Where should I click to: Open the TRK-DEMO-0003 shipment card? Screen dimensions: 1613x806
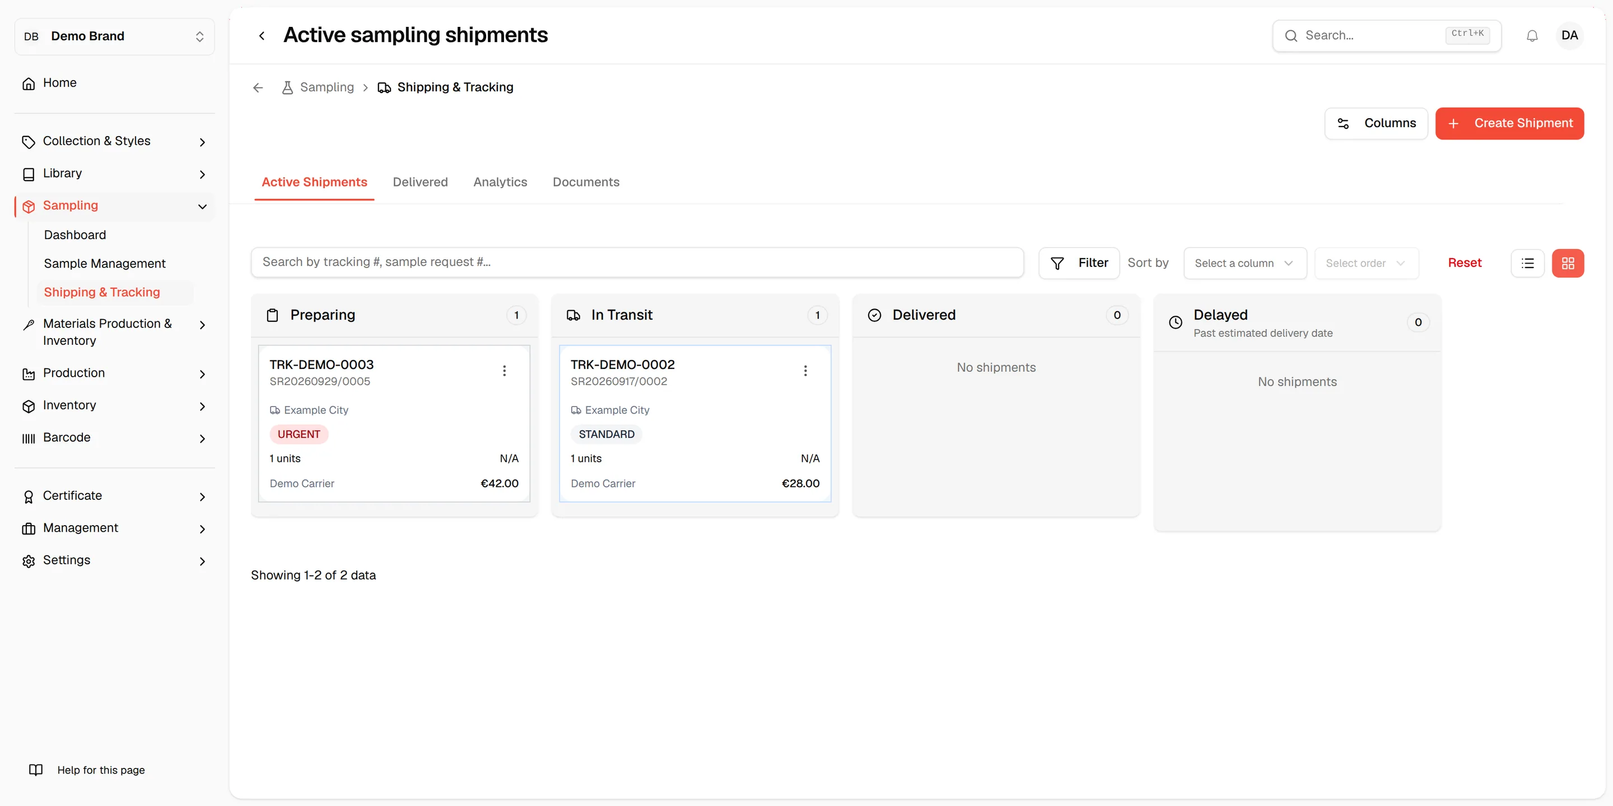(394, 424)
